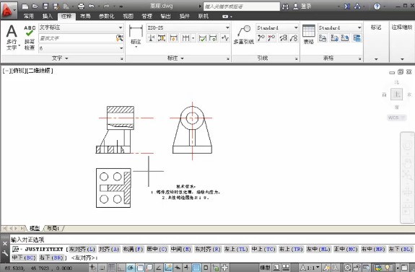Viewport: 415px width, 272px height.
Task: Click the Save icon in quick access toolbar
Action: tap(45, 6)
